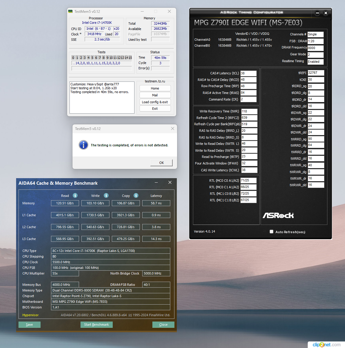345x348 pixels.
Task: Click blue information icon in TestMem5 dialog
Action: (83, 145)
